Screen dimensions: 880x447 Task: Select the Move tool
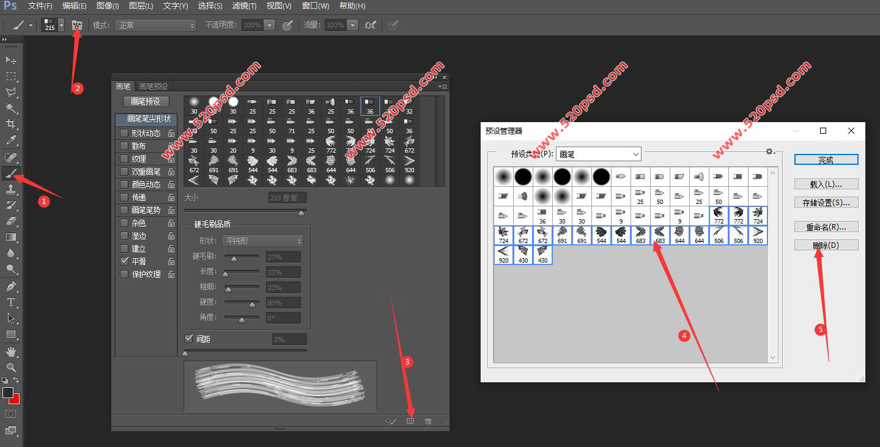(11, 60)
